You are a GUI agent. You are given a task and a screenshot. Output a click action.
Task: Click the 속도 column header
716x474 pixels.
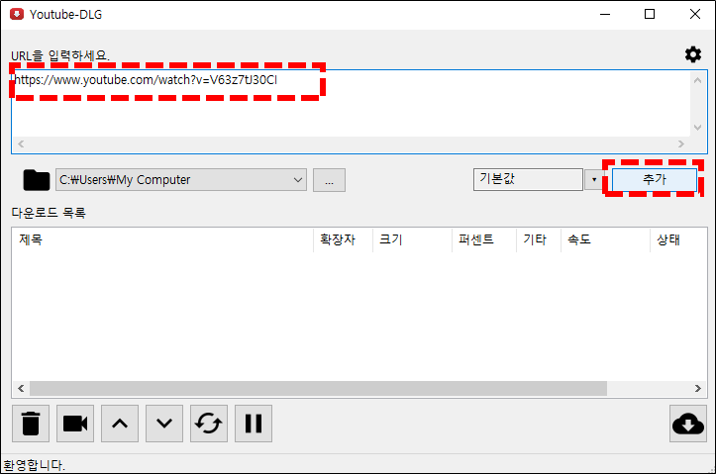click(605, 239)
